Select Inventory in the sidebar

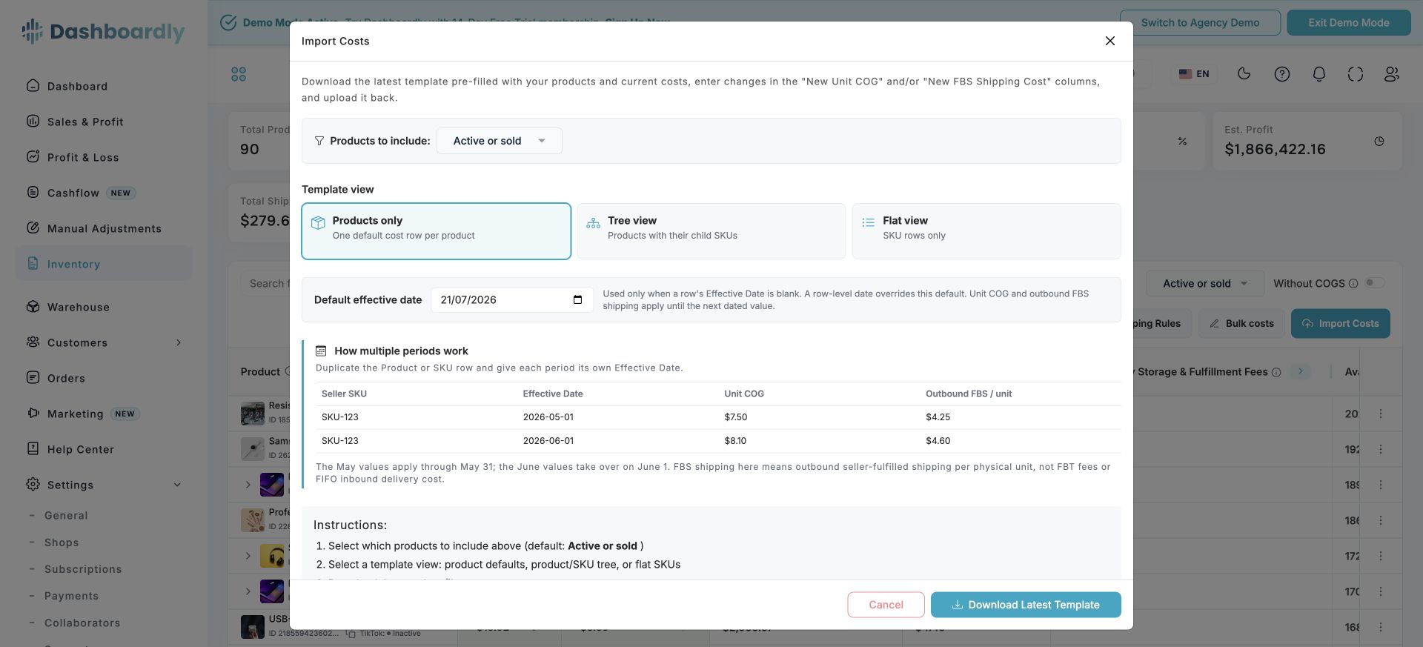tap(103, 264)
